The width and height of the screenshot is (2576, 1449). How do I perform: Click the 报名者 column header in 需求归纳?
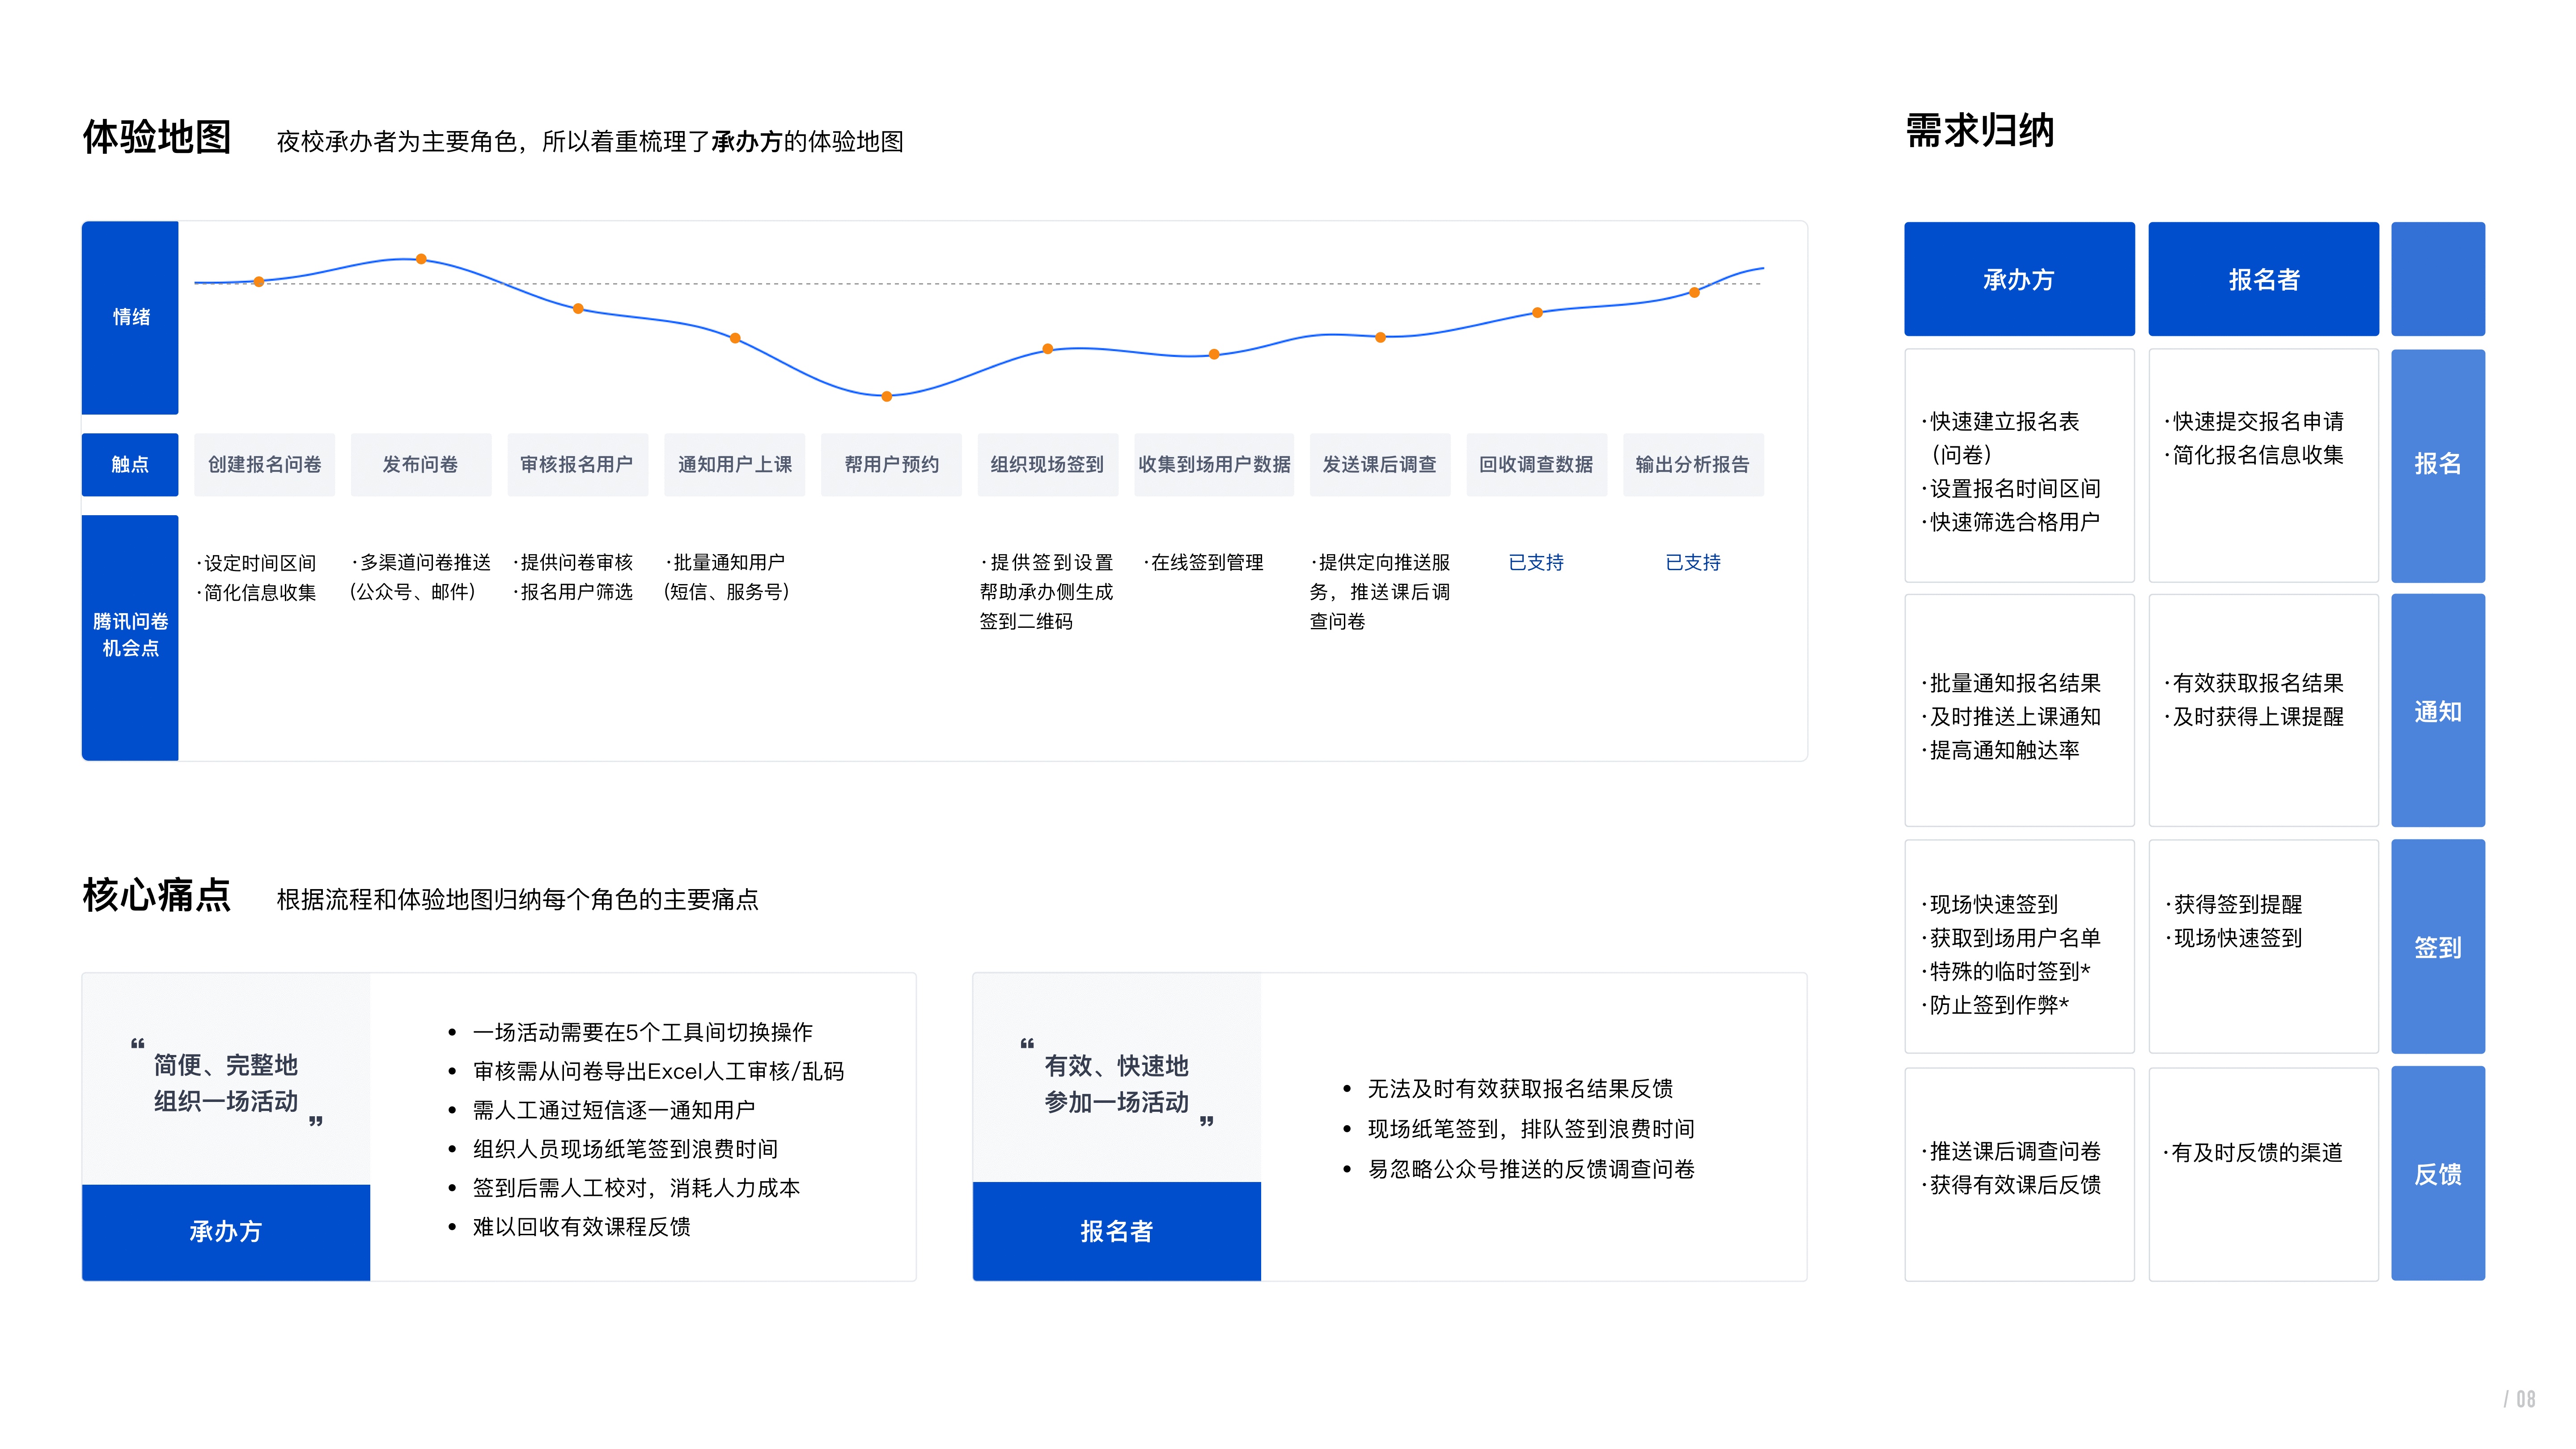point(2263,279)
